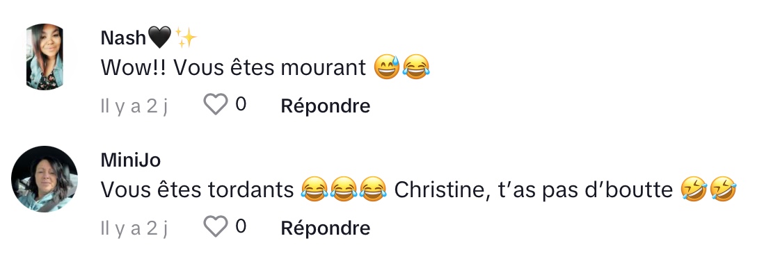
Task: Click the like count on Nash's comment
Action: 241,104
